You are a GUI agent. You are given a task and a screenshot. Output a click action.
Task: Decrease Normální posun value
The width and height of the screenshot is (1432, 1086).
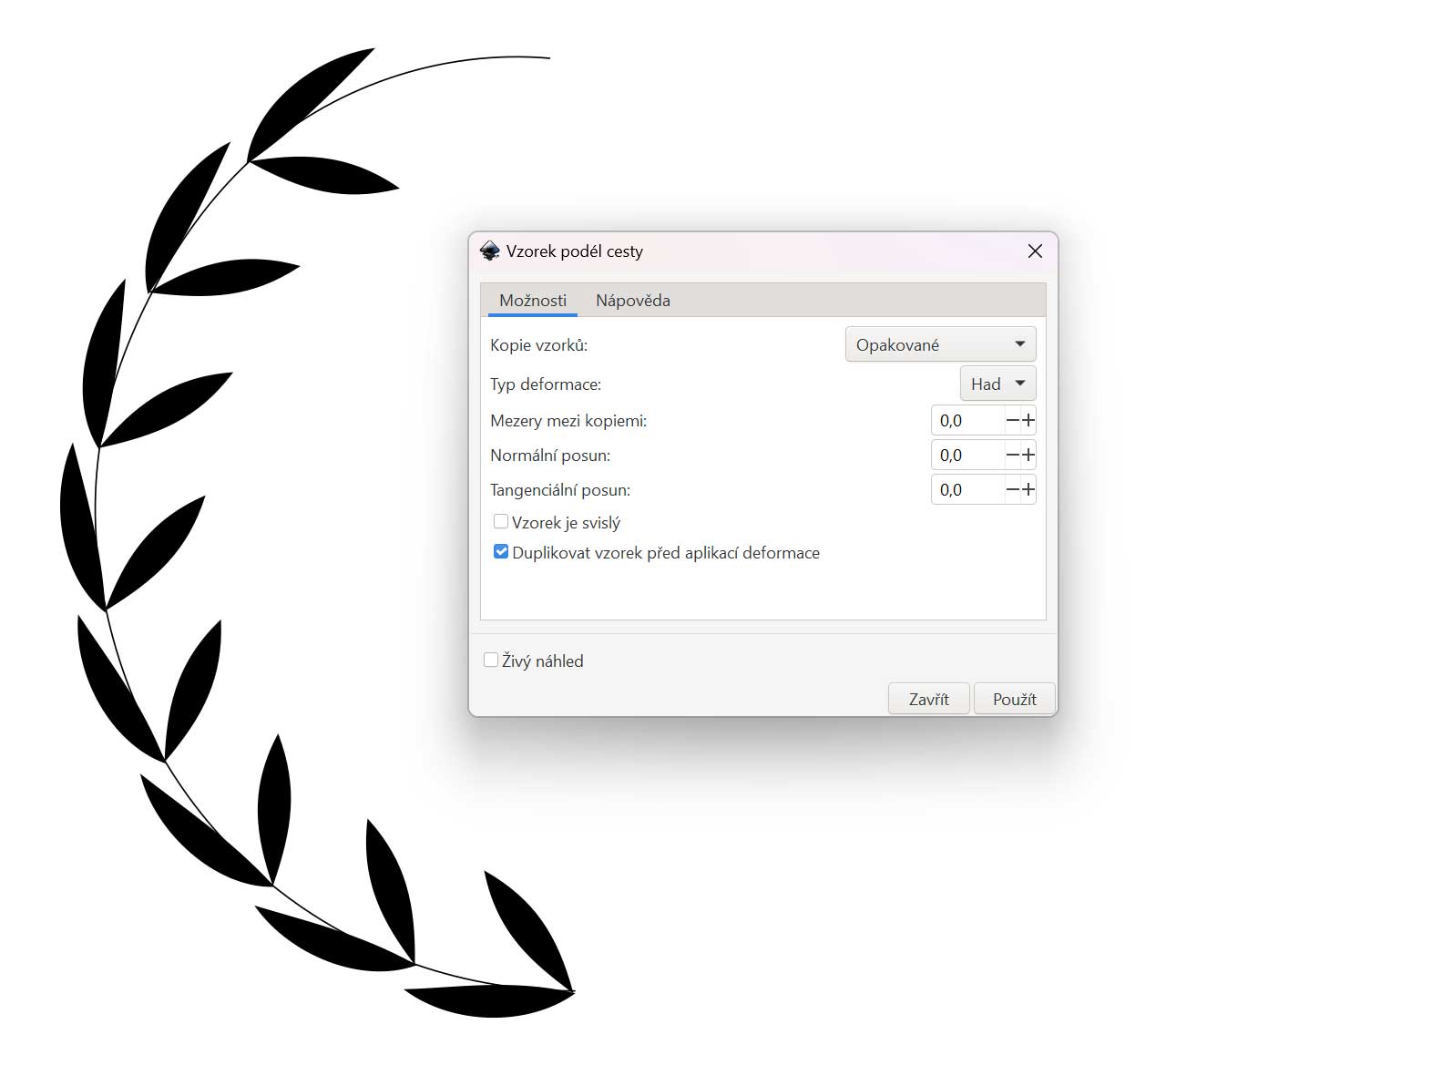[1012, 456]
